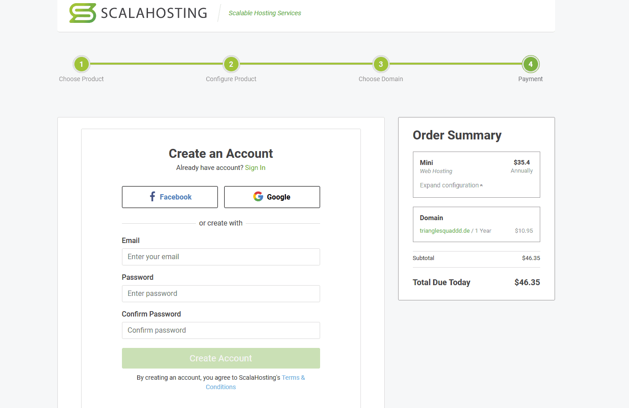629x408 pixels.
Task: Click the Google G logo icon
Action: click(x=258, y=197)
